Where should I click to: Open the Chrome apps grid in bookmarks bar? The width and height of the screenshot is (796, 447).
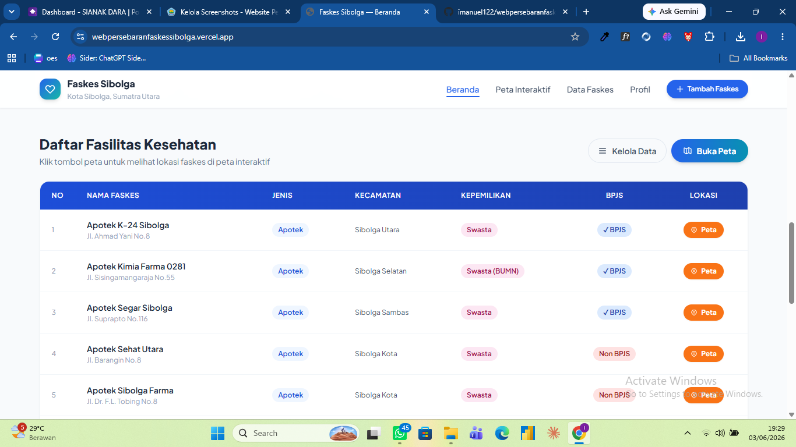point(11,58)
